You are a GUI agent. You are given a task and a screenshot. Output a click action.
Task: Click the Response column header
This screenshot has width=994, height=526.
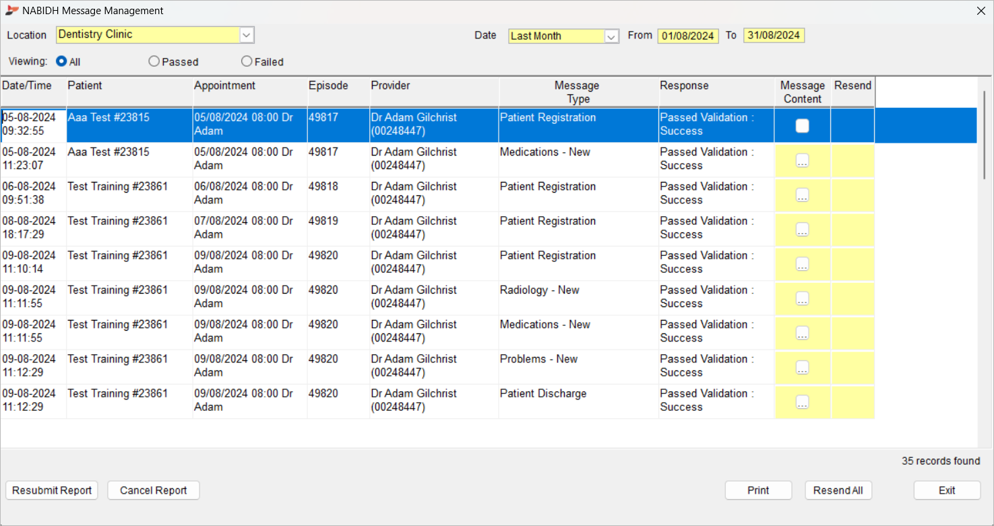pyautogui.click(x=716, y=92)
